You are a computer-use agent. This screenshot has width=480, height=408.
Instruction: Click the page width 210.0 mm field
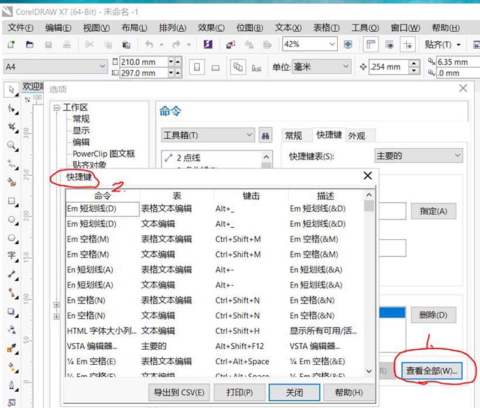click(144, 62)
